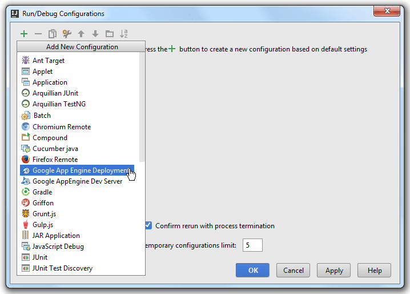The image size is (410, 294).
Task: Click the Create New Folder icon
Action: (110, 34)
